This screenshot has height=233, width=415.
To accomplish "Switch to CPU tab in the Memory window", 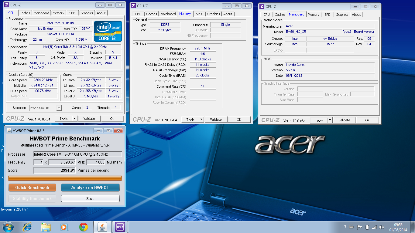I will (138, 14).
